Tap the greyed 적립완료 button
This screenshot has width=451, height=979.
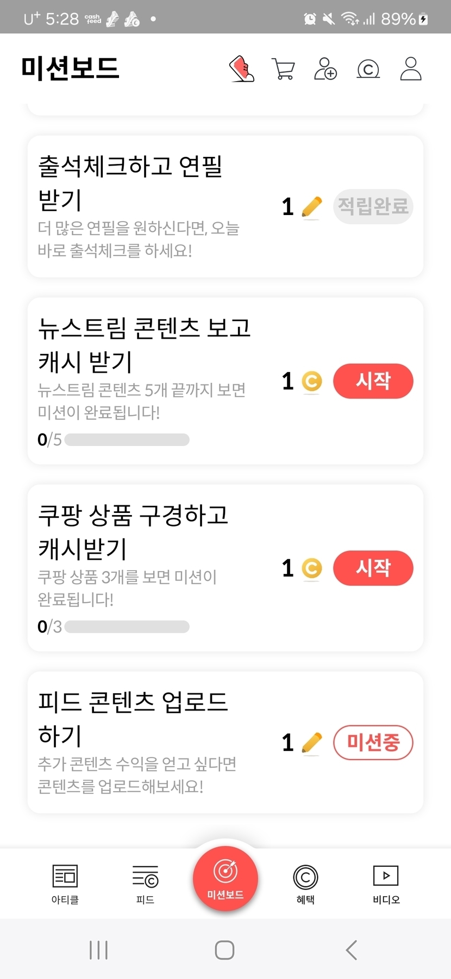373,206
